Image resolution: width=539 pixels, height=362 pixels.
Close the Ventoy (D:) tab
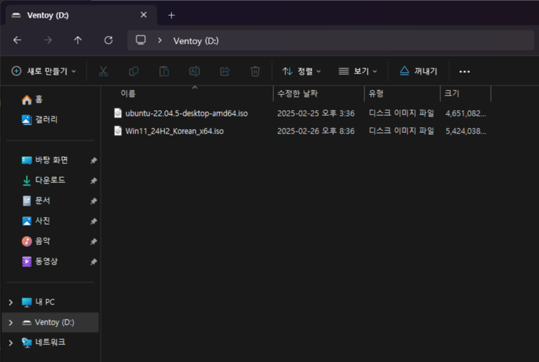pos(144,15)
